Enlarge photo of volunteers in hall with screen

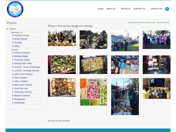156,89
